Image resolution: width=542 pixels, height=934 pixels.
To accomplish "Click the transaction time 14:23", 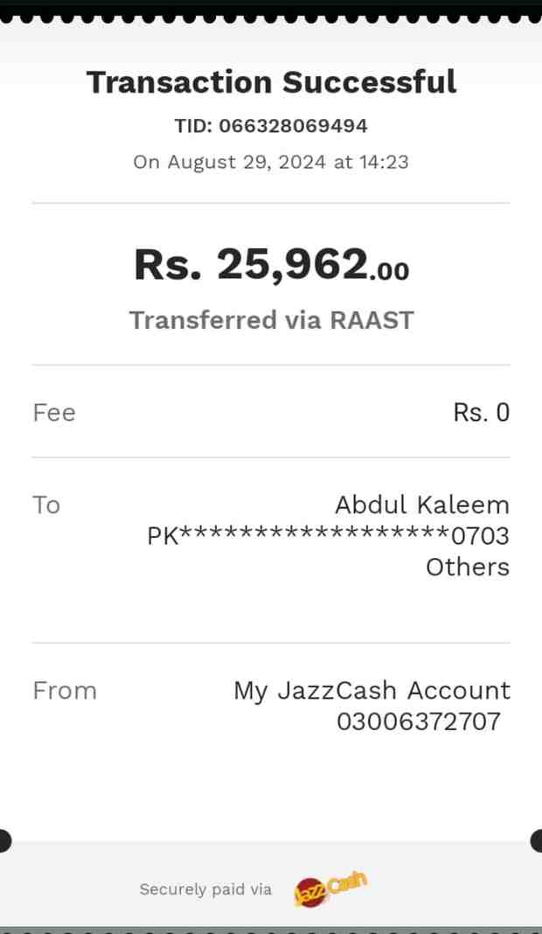I will pyautogui.click(x=383, y=162).
